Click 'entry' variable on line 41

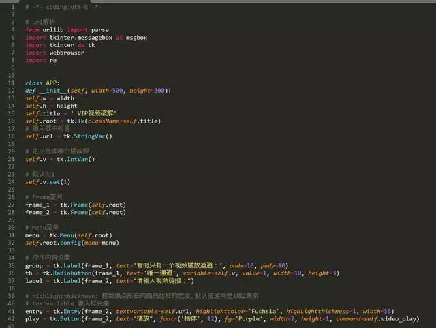point(34,312)
